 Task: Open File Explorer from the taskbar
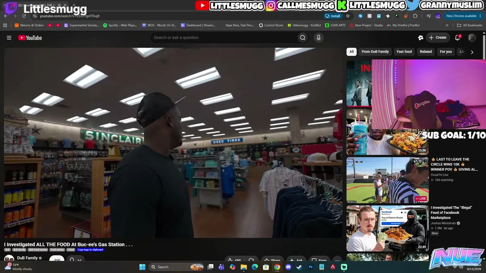point(244,267)
